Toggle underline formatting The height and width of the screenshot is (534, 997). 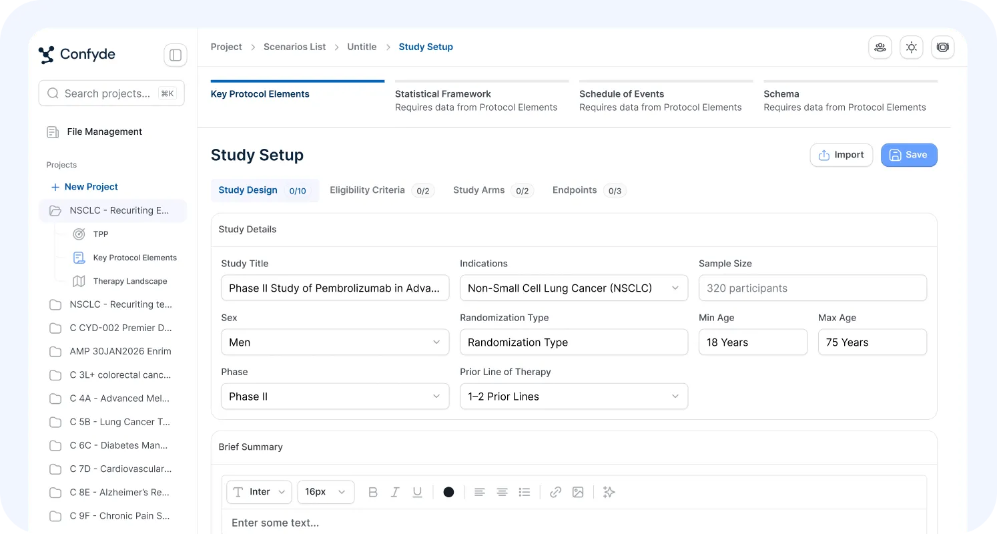click(417, 492)
